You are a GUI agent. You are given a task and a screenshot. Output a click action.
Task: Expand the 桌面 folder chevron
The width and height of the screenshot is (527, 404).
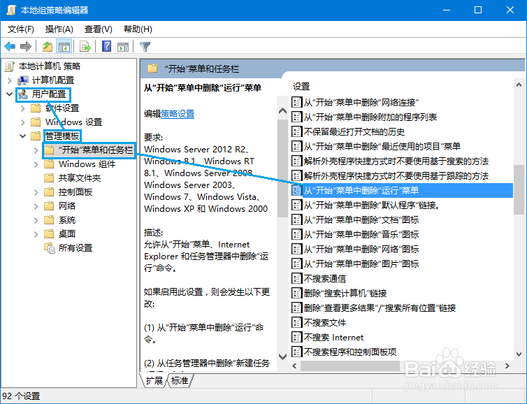coord(36,234)
